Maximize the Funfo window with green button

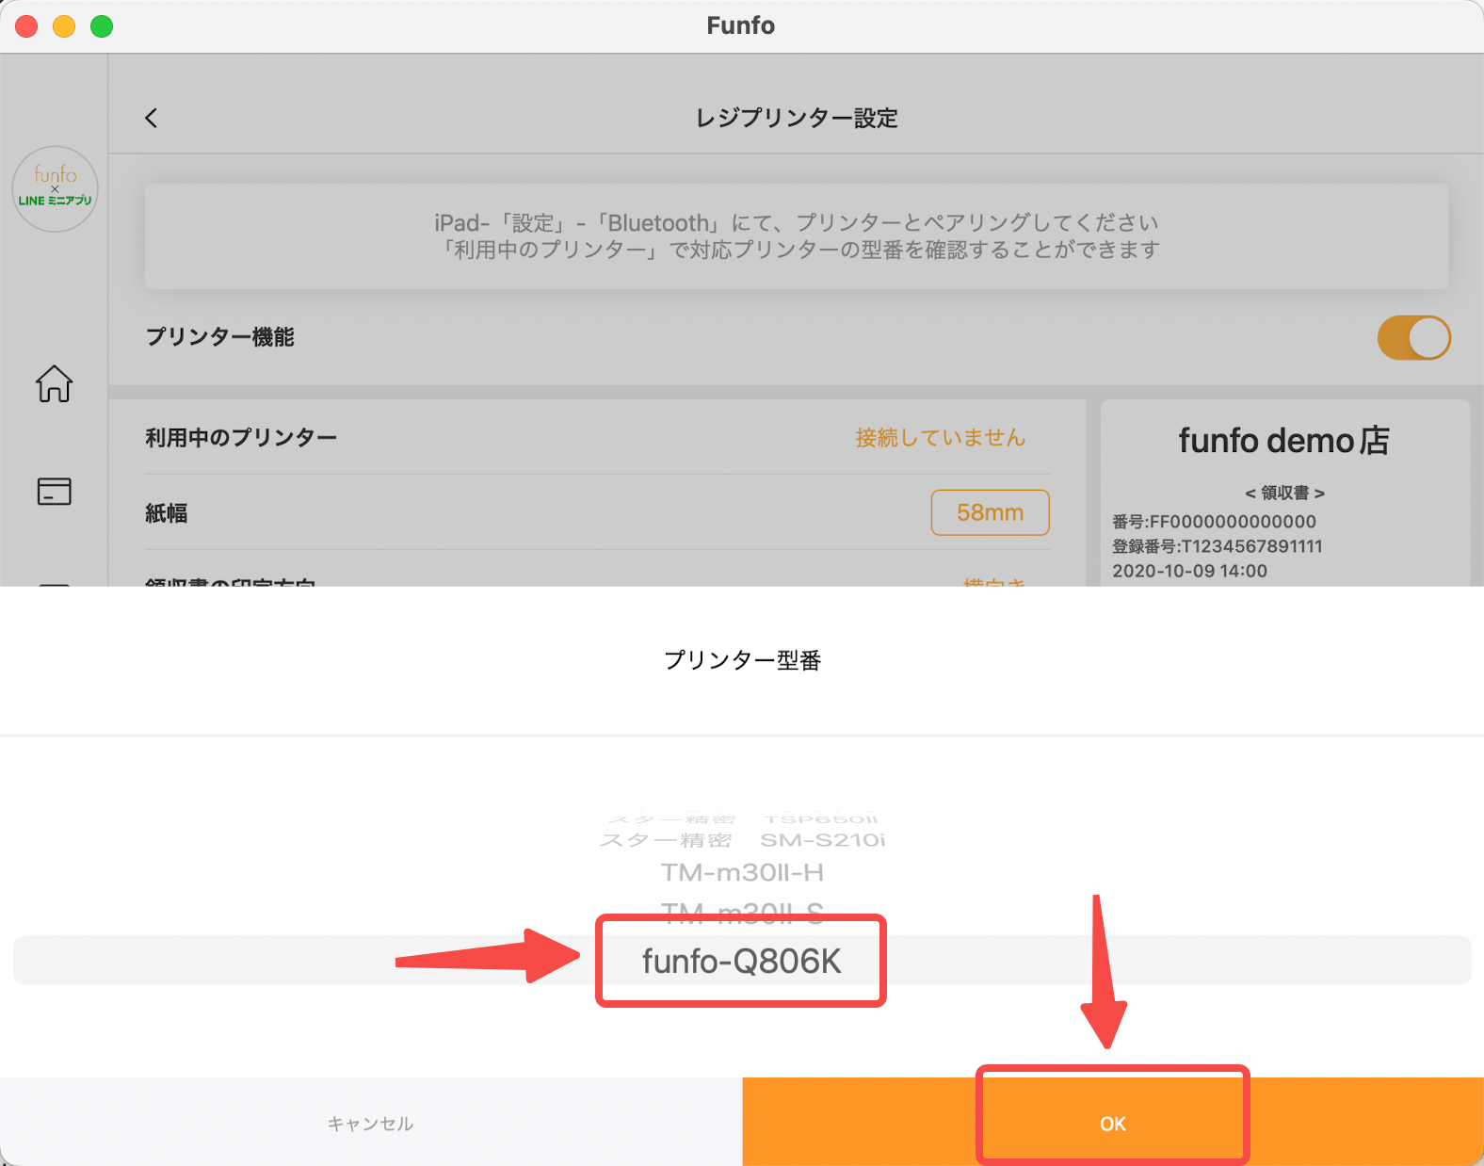[x=102, y=26]
